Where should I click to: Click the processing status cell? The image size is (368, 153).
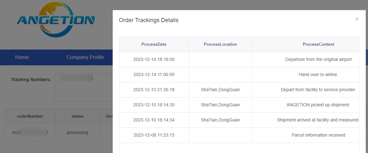pos(78,132)
